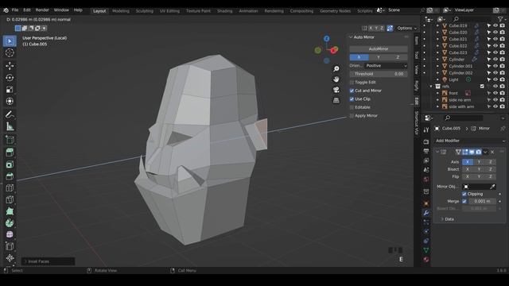The image size is (509, 286).
Task: Open the Material properties tab icon
Action: click(426, 260)
